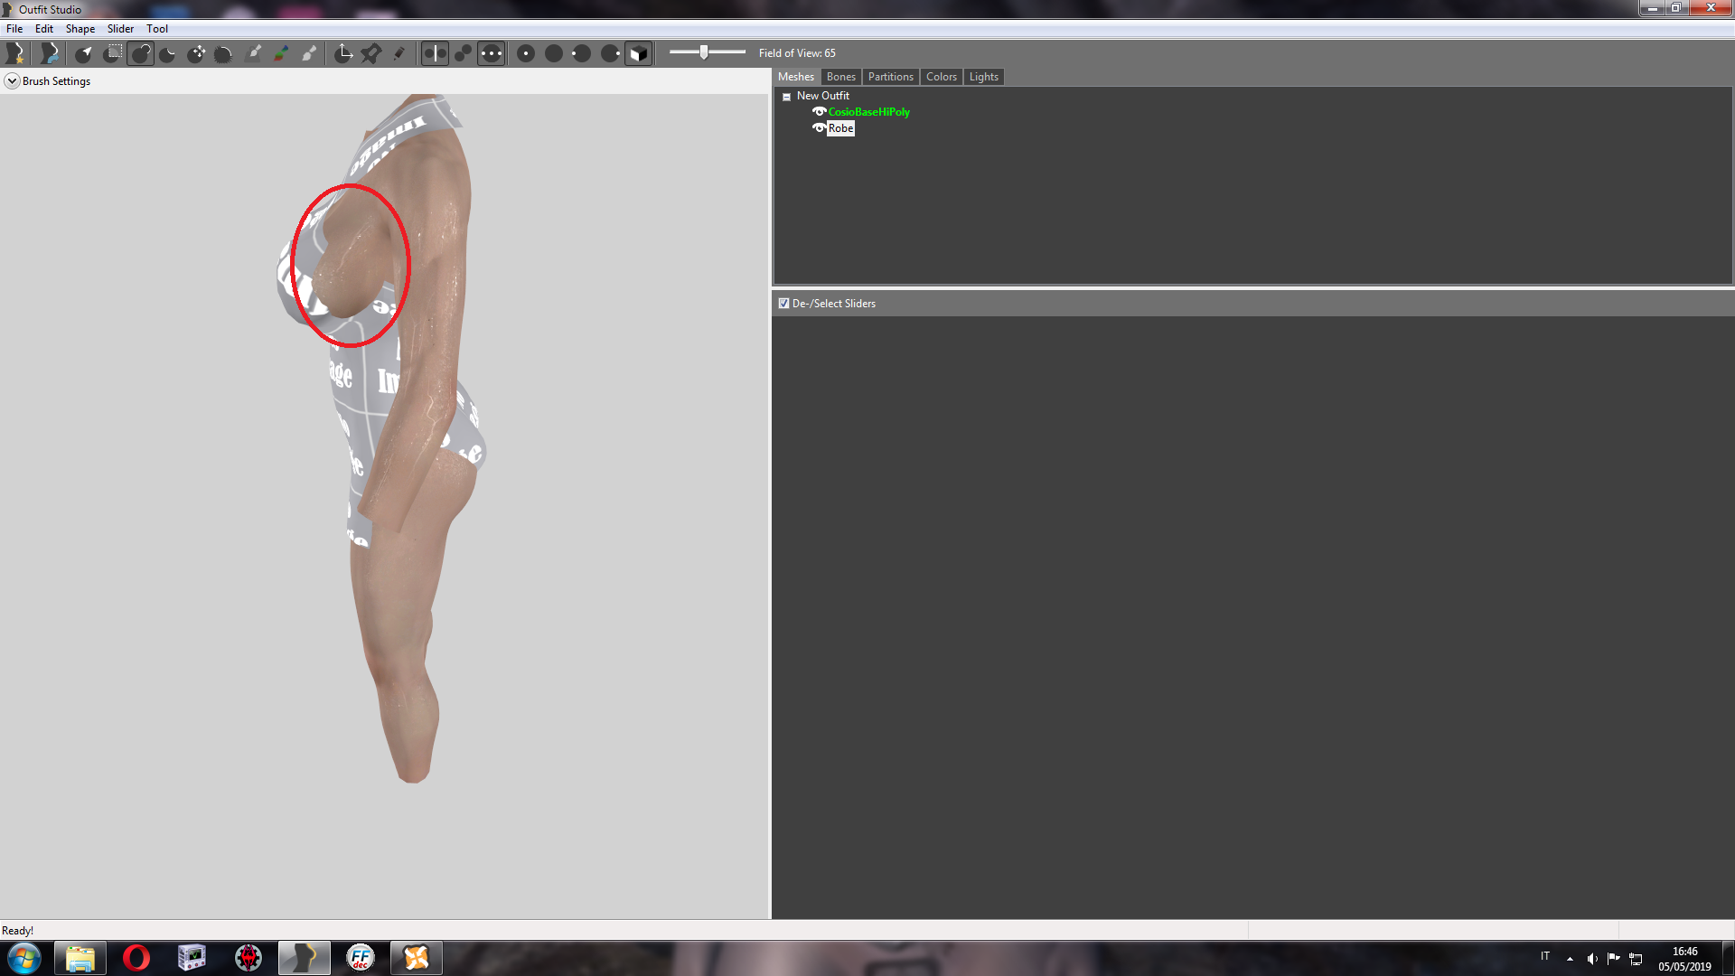Switch to right side view

(x=610, y=53)
